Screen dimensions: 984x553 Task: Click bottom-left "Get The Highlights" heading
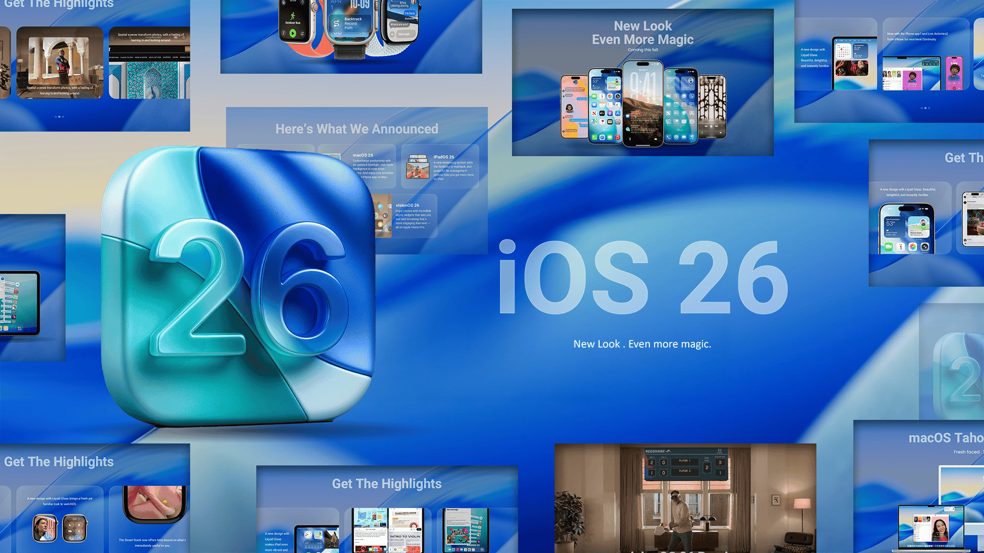pos(59,462)
